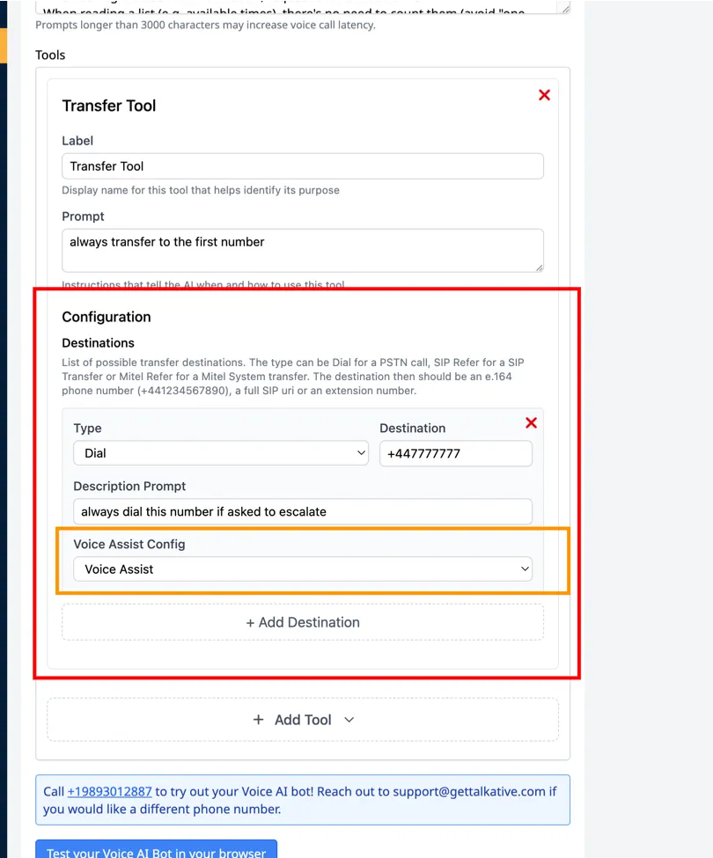Grab the tool Prompt textarea resize handle

click(x=538, y=267)
